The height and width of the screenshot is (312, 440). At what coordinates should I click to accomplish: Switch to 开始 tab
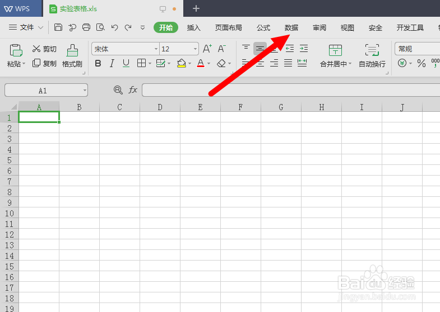point(166,27)
